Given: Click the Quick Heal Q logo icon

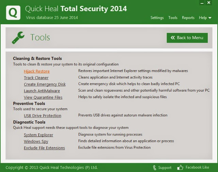Looking at the screenshot, I should 13,13.
